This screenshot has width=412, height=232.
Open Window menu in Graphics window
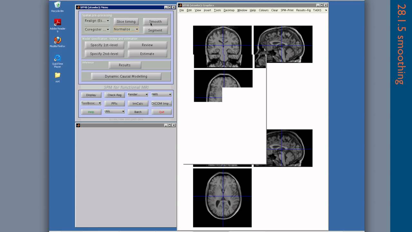tap(242, 10)
